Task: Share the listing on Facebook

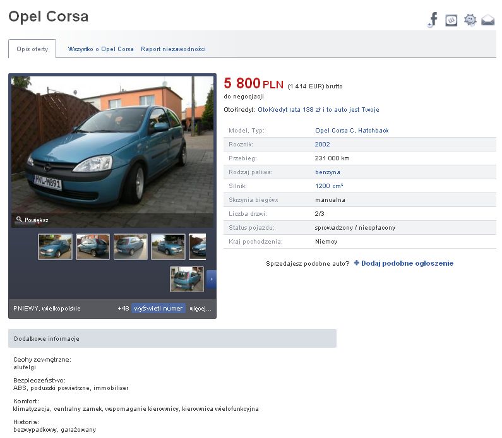Action: (433, 20)
